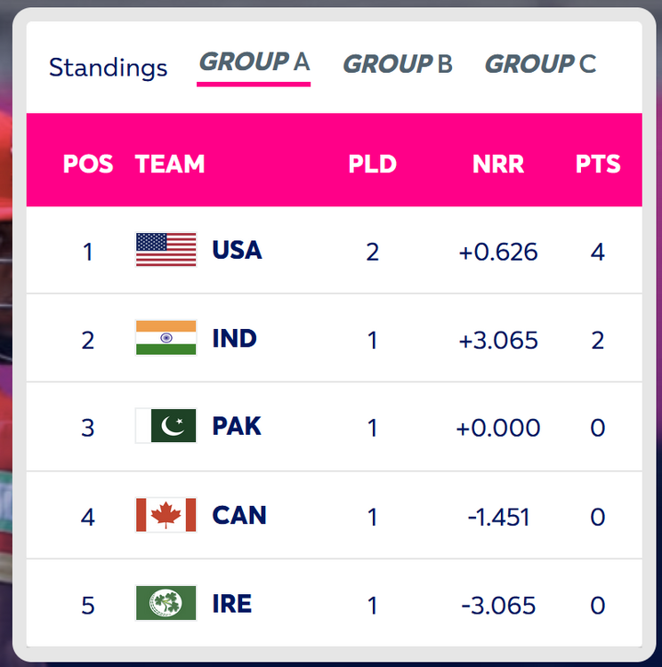Click the PLD column header
This screenshot has width=662, height=667.
tap(372, 165)
